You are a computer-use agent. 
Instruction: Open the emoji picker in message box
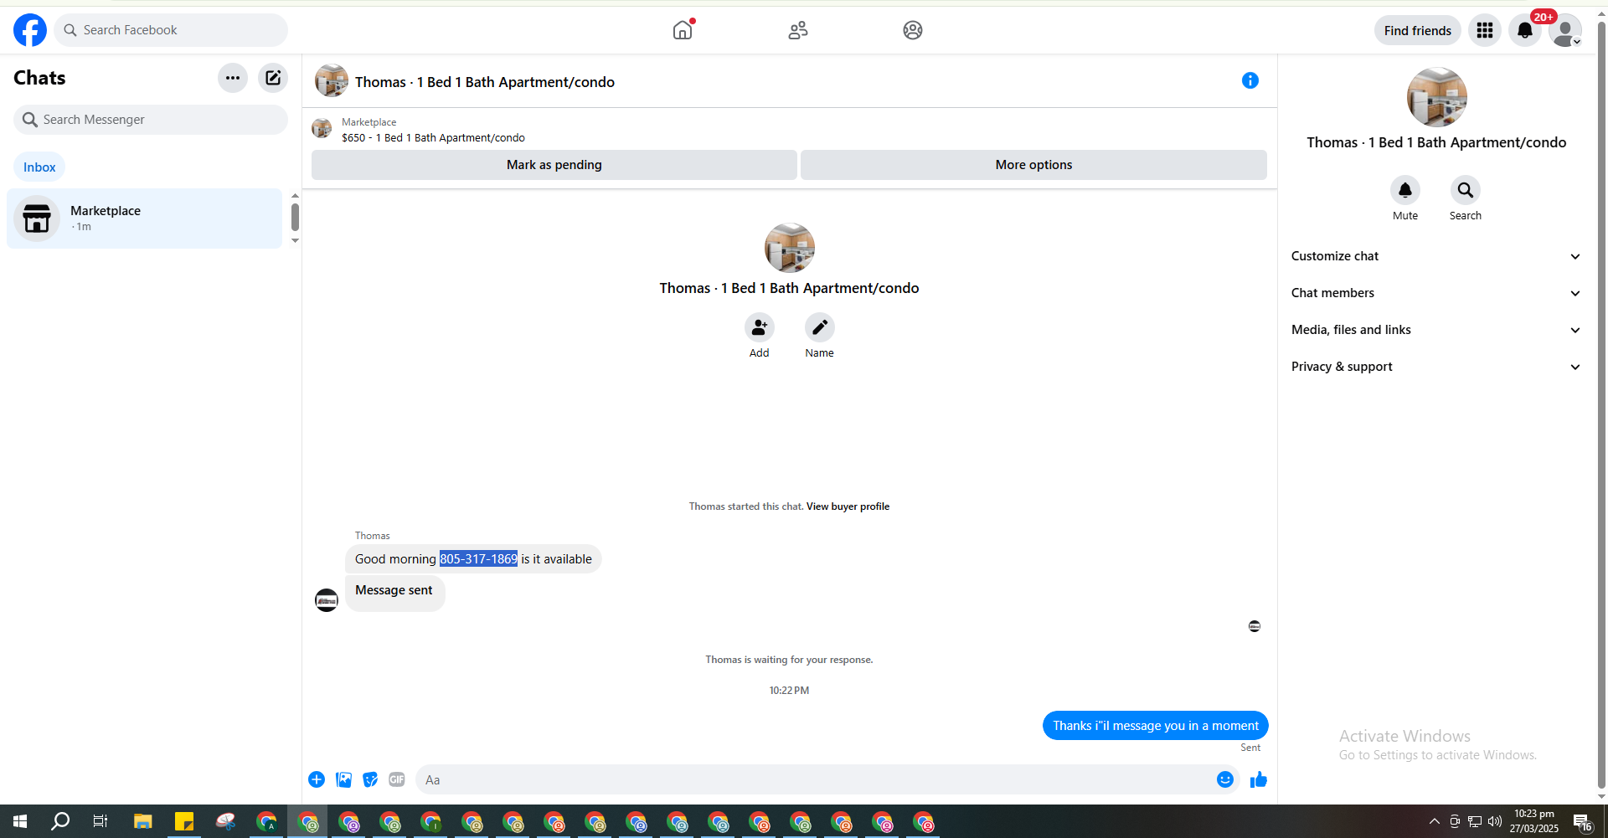click(1225, 779)
